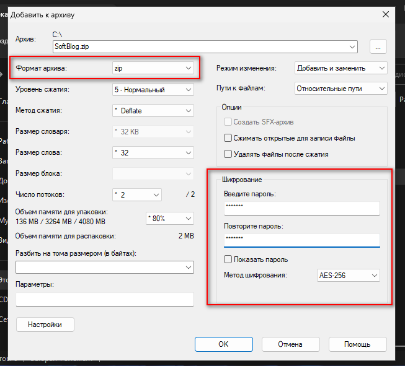This screenshot has width=405, height=366.
Task: Click the browse button with three dots
Action: (x=378, y=46)
